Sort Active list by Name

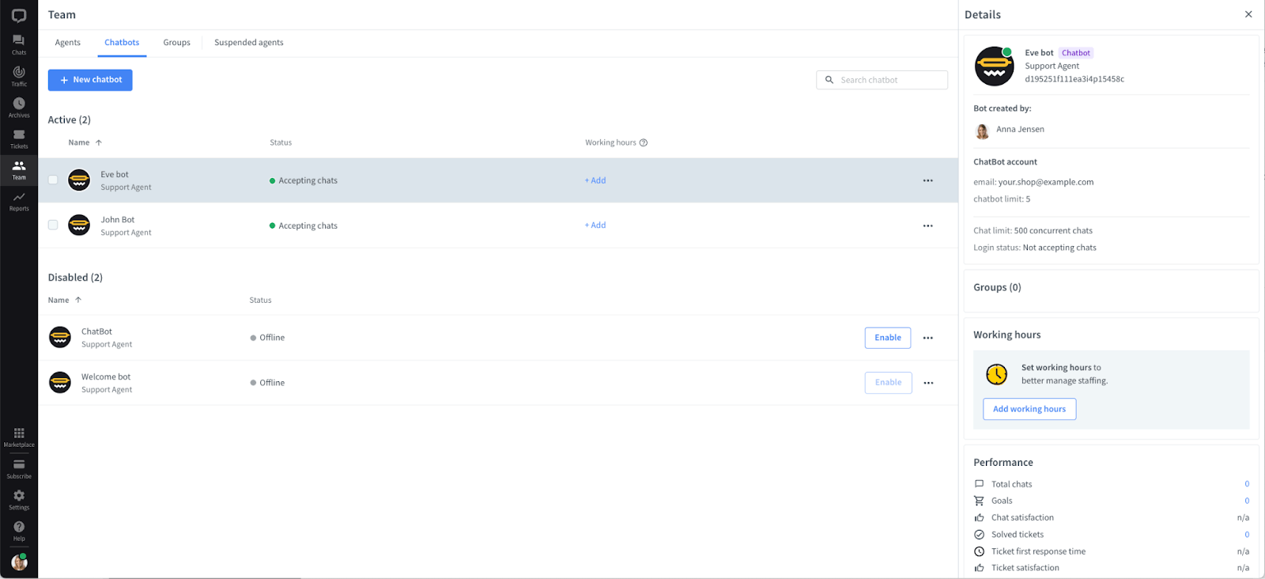pos(85,142)
